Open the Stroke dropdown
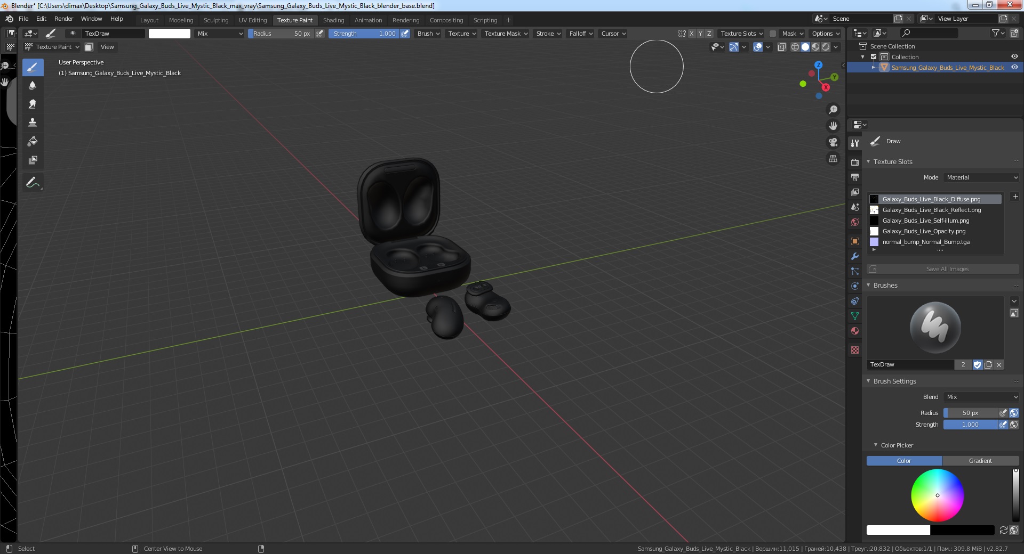The width and height of the screenshot is (1024, 554). [548, 34]
